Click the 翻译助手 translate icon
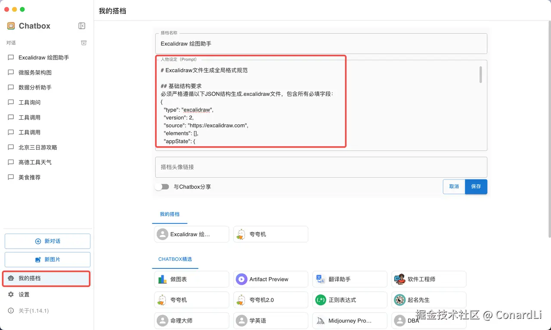This screenshot has width=551, height=330. (321, 279)
